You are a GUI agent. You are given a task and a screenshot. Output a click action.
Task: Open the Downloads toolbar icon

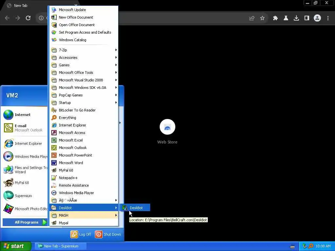(296, 18)
